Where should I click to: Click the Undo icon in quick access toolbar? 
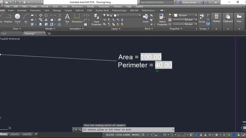point(29,2)
